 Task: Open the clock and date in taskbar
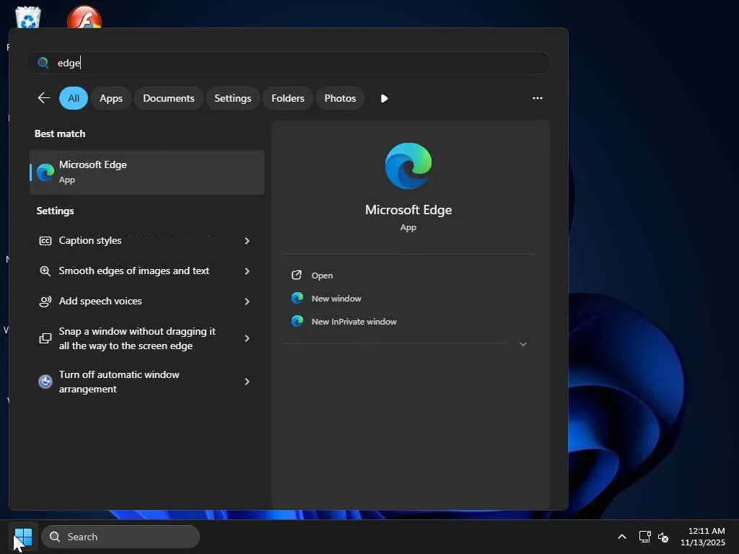coord(703,537)
